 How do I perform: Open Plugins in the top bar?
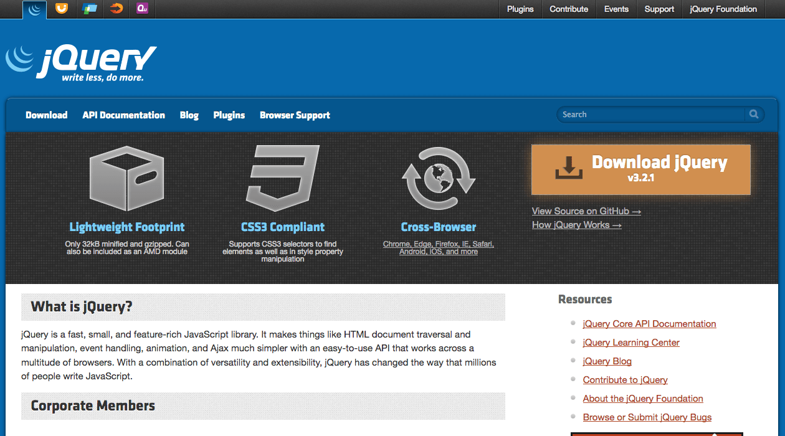(520, 9)
